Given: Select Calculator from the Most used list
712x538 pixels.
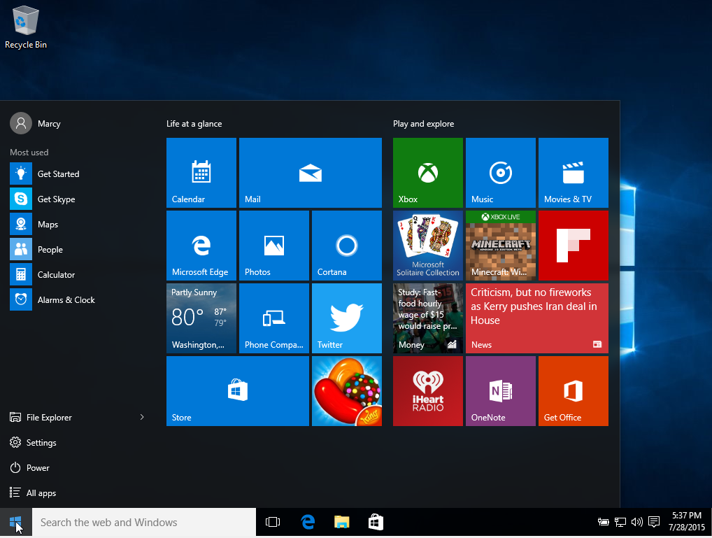Looking at the screenshot, I should click(x=56, y=275).
